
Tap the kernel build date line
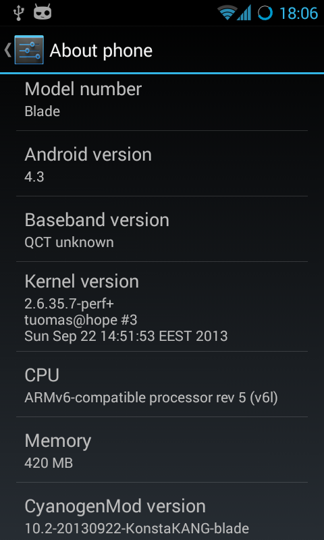(x=126, y=335)
